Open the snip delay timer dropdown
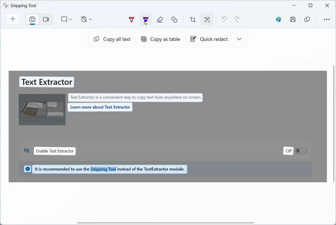The height and width of the screenshot is (225, 336). coord(86,19)
